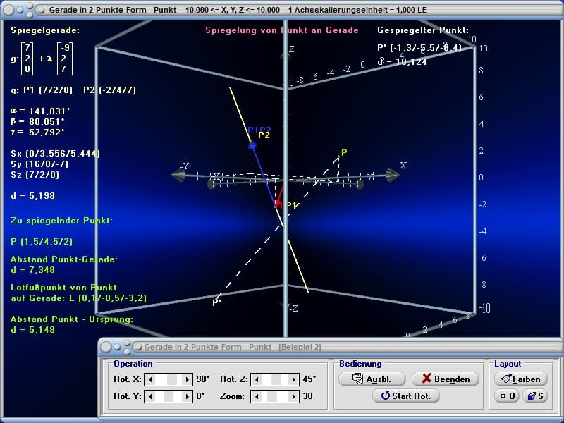
Task: Click 'Spiegelung von Punkt an Gerade' heading
Action: [282, 30]
